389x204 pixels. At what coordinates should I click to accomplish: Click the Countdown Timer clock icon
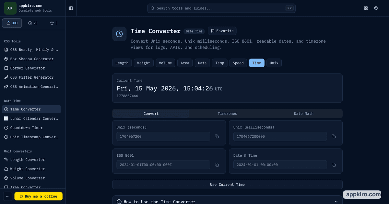click(6, 128)
